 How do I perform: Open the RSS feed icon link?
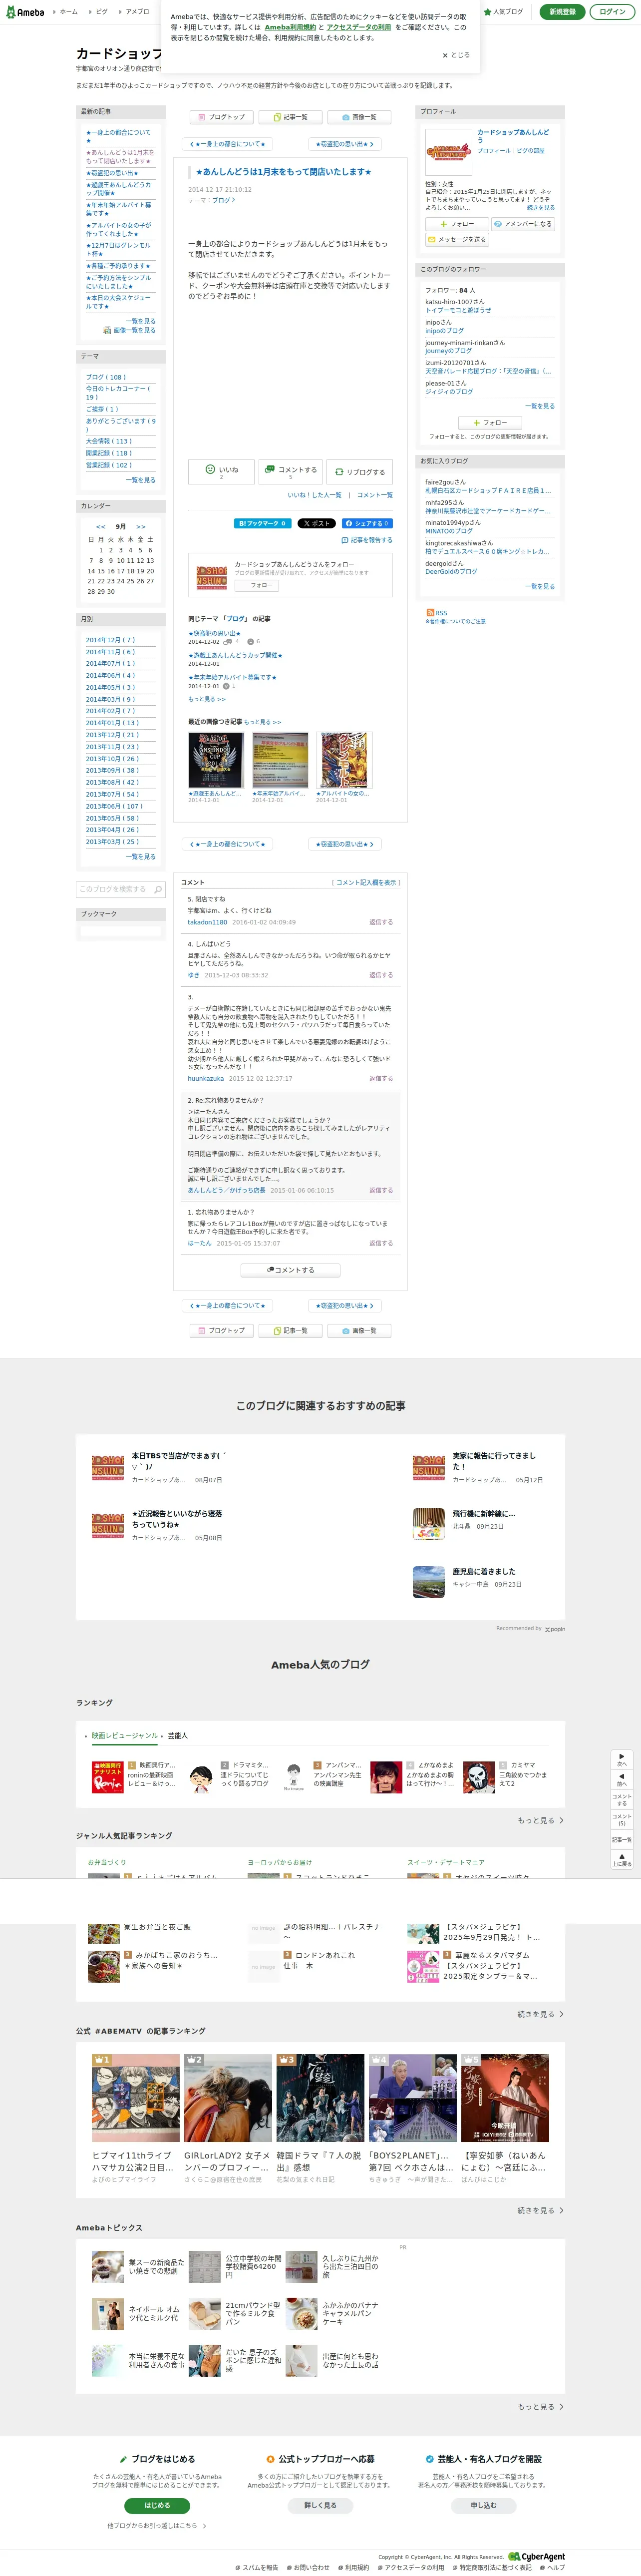click(x=436, y=612)
